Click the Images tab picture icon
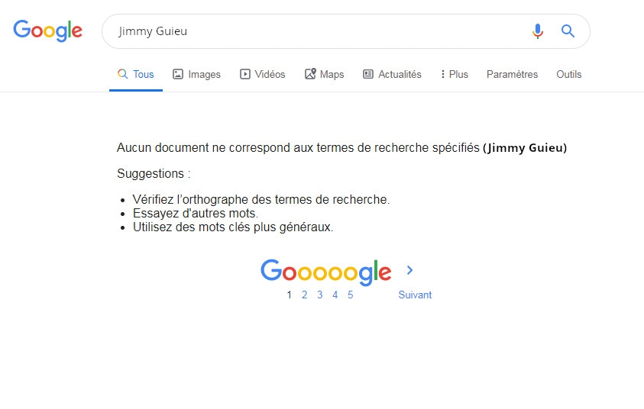The height and width of the screenshot is (409, 644). (x=178, y=75)
